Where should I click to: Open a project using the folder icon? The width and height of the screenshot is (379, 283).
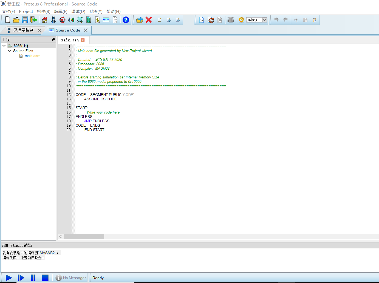tap(16, 20)
